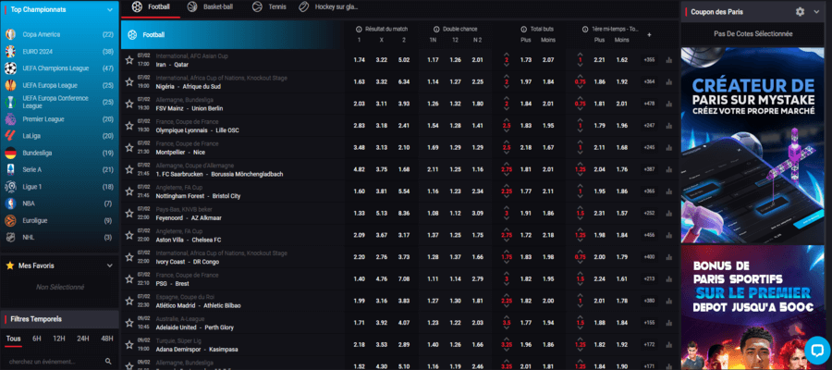Select the Tous time filter
This screenshot has height=370, width=832.
[14, 339]
